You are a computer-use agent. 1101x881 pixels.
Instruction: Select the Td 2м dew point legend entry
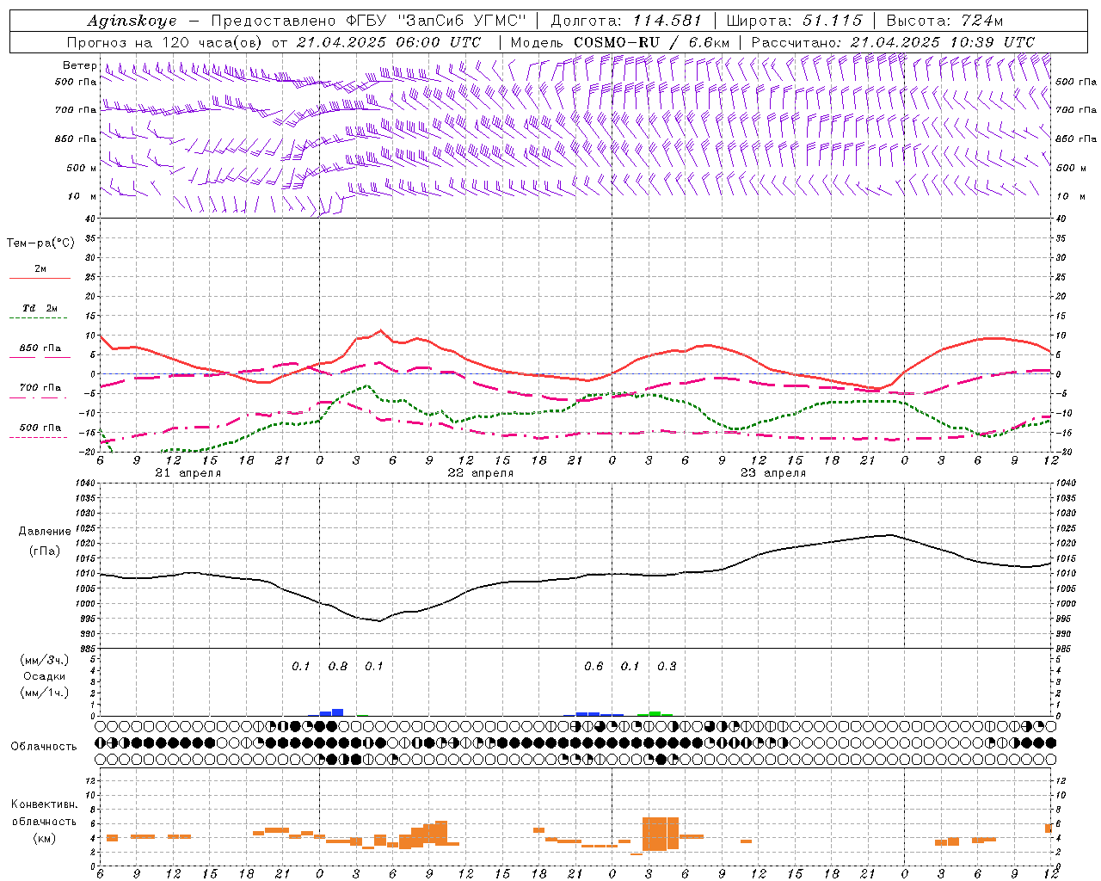(40, 308)
